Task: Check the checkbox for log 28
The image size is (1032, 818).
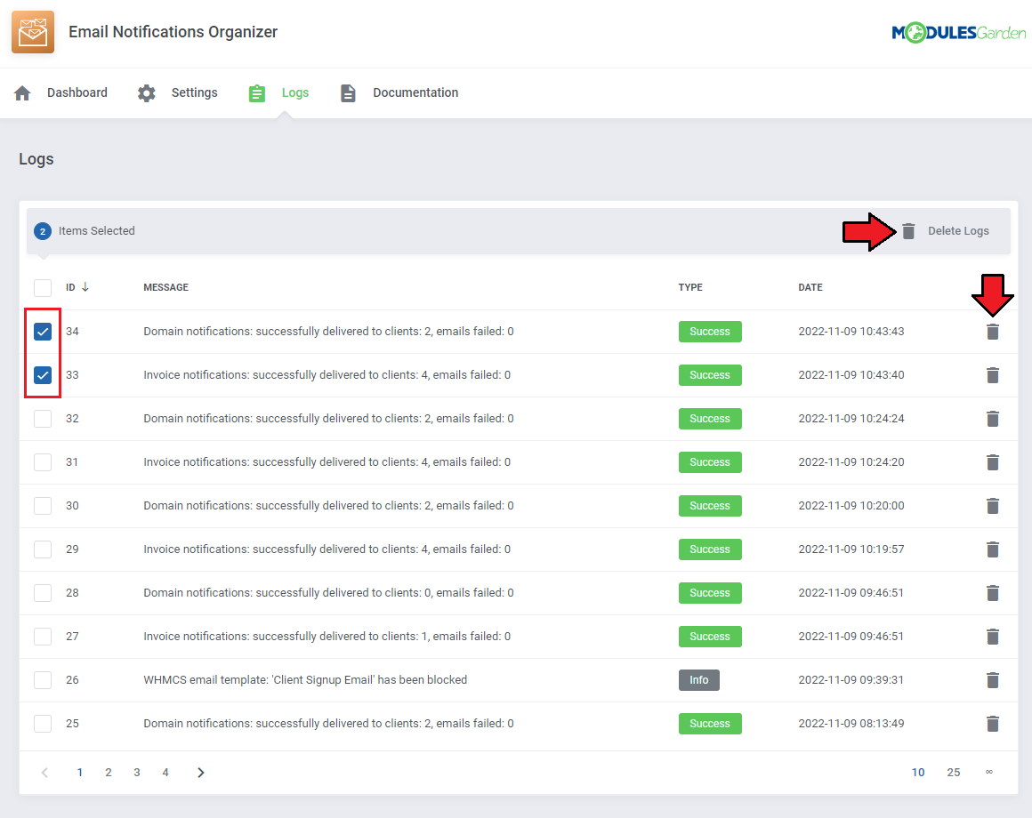Action: tap(43, 592)
